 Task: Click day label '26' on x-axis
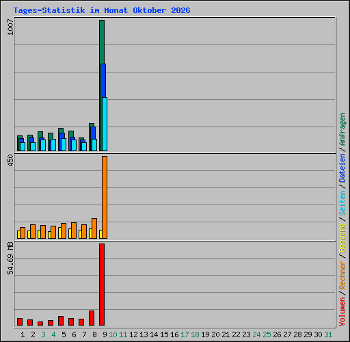click(277, 334)
